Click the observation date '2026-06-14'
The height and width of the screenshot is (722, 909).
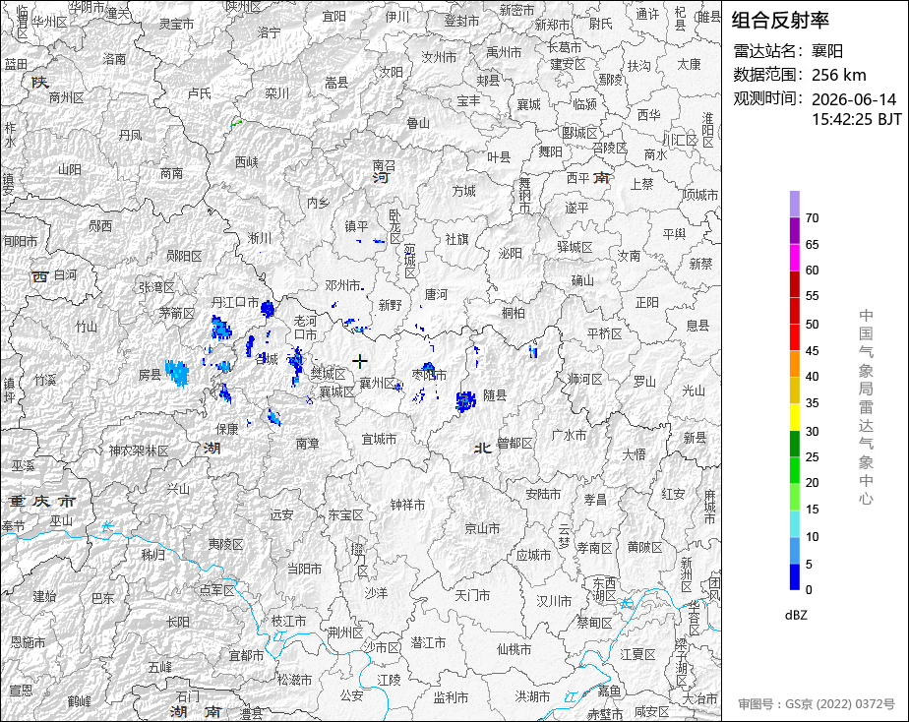pyautogui.click(x=854, y=99)
